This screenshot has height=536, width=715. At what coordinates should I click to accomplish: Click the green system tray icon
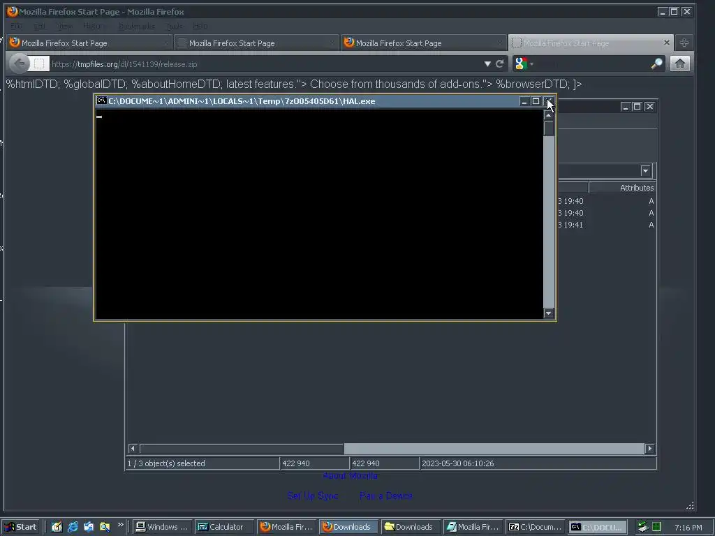click(x=656, y=527)
